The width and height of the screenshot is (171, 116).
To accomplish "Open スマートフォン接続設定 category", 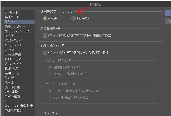I will [19, 106].
